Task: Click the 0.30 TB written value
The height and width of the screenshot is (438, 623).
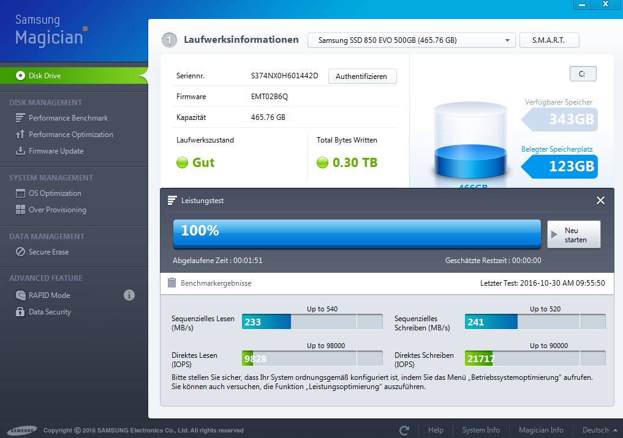Action: pos(355,162)
